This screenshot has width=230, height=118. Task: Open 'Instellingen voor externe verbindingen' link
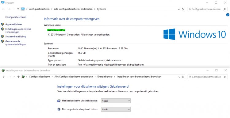coord(18,30)
